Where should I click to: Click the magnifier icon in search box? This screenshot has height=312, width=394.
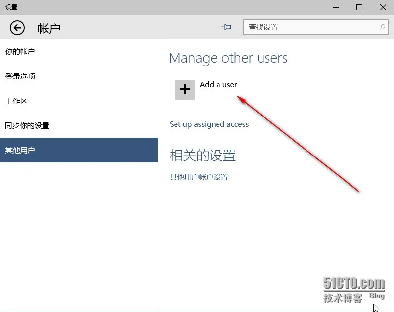pos(382,27)
